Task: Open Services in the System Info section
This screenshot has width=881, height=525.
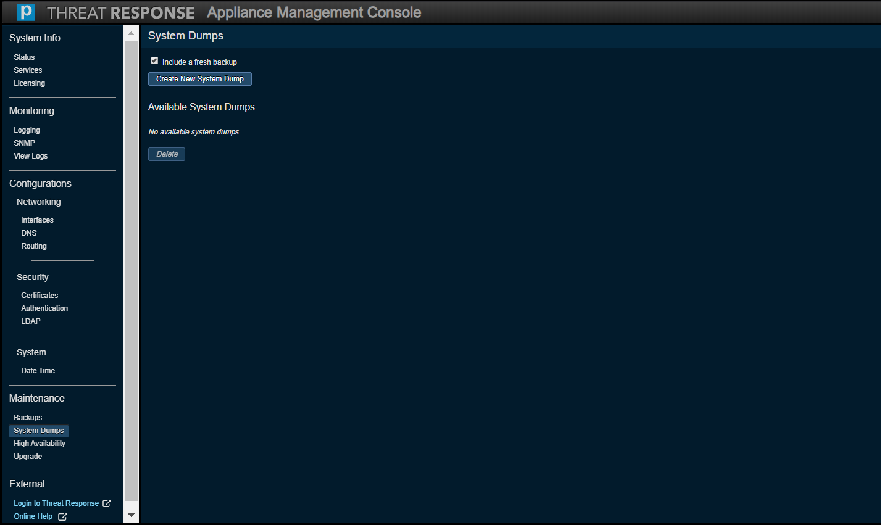Action: [28, 70]
